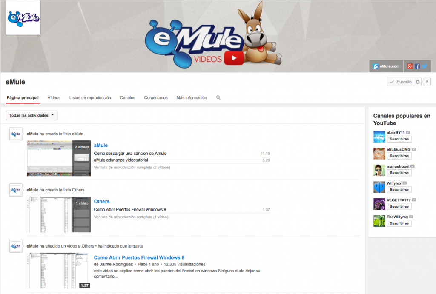Click eMule name in aMule list activity

(32, 134)
